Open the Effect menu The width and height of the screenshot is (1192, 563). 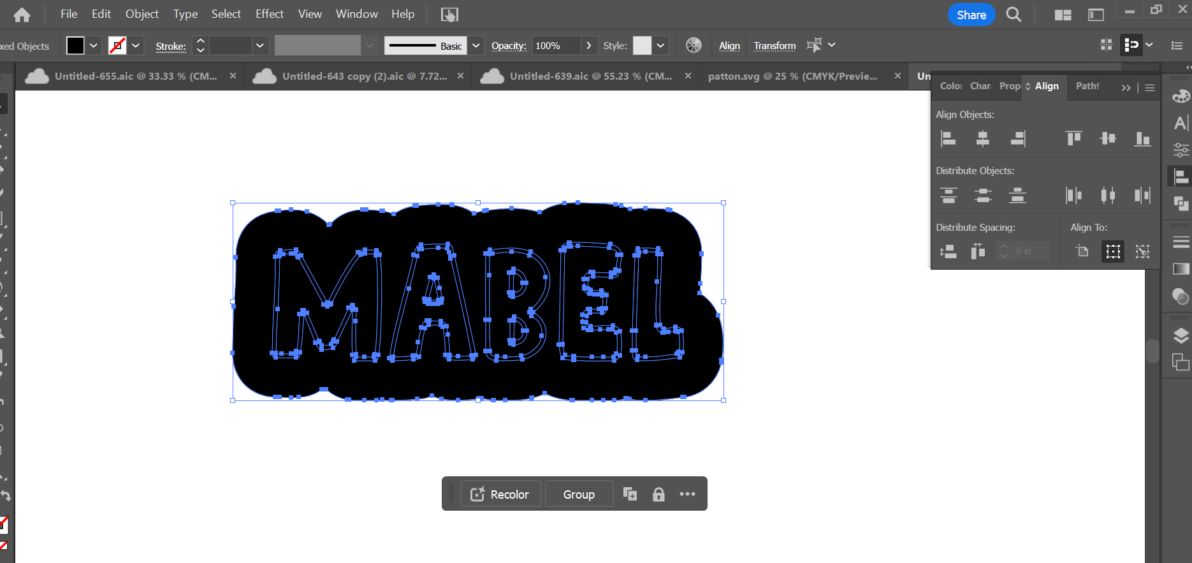[269, 14]
